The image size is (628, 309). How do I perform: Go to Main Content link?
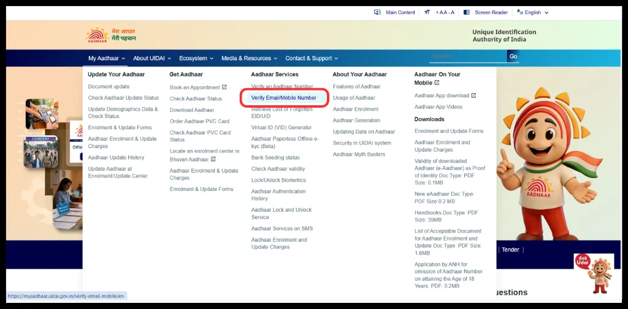400,12
